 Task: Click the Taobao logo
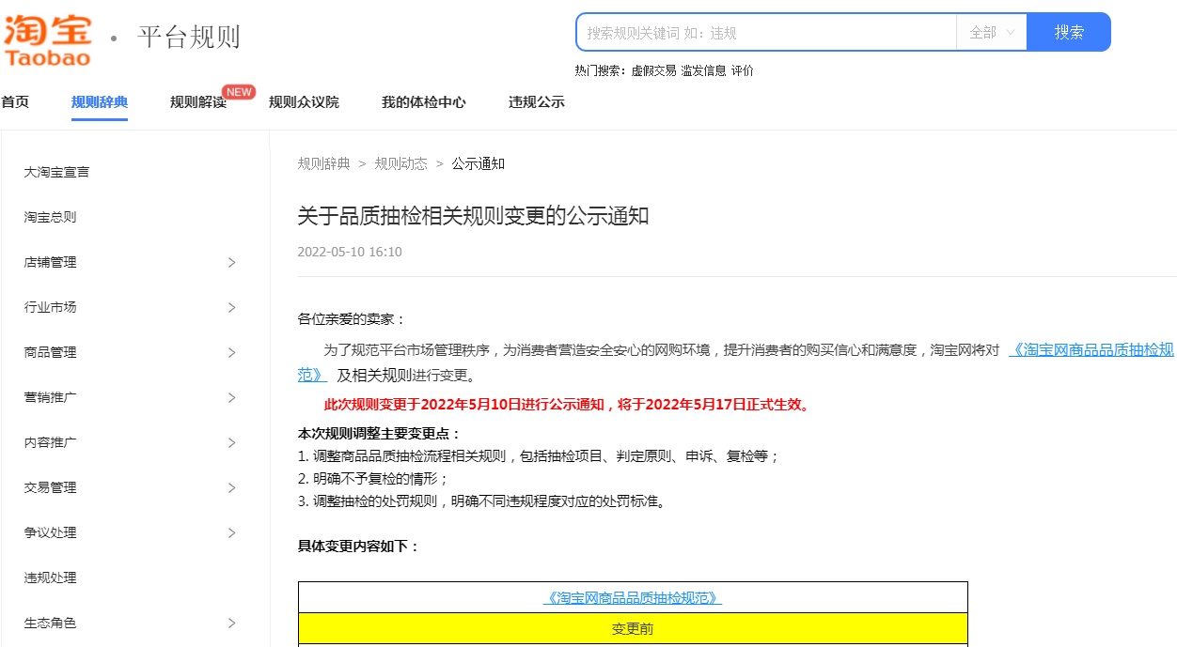[47, 39]
